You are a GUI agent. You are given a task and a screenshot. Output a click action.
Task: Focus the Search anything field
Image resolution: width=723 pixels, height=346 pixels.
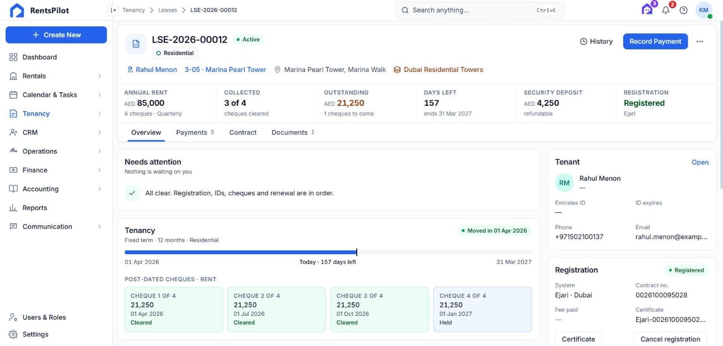pos(480,10)
